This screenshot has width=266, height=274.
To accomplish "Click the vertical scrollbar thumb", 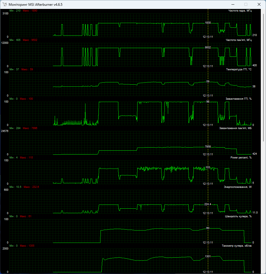I will pos(263,78).
